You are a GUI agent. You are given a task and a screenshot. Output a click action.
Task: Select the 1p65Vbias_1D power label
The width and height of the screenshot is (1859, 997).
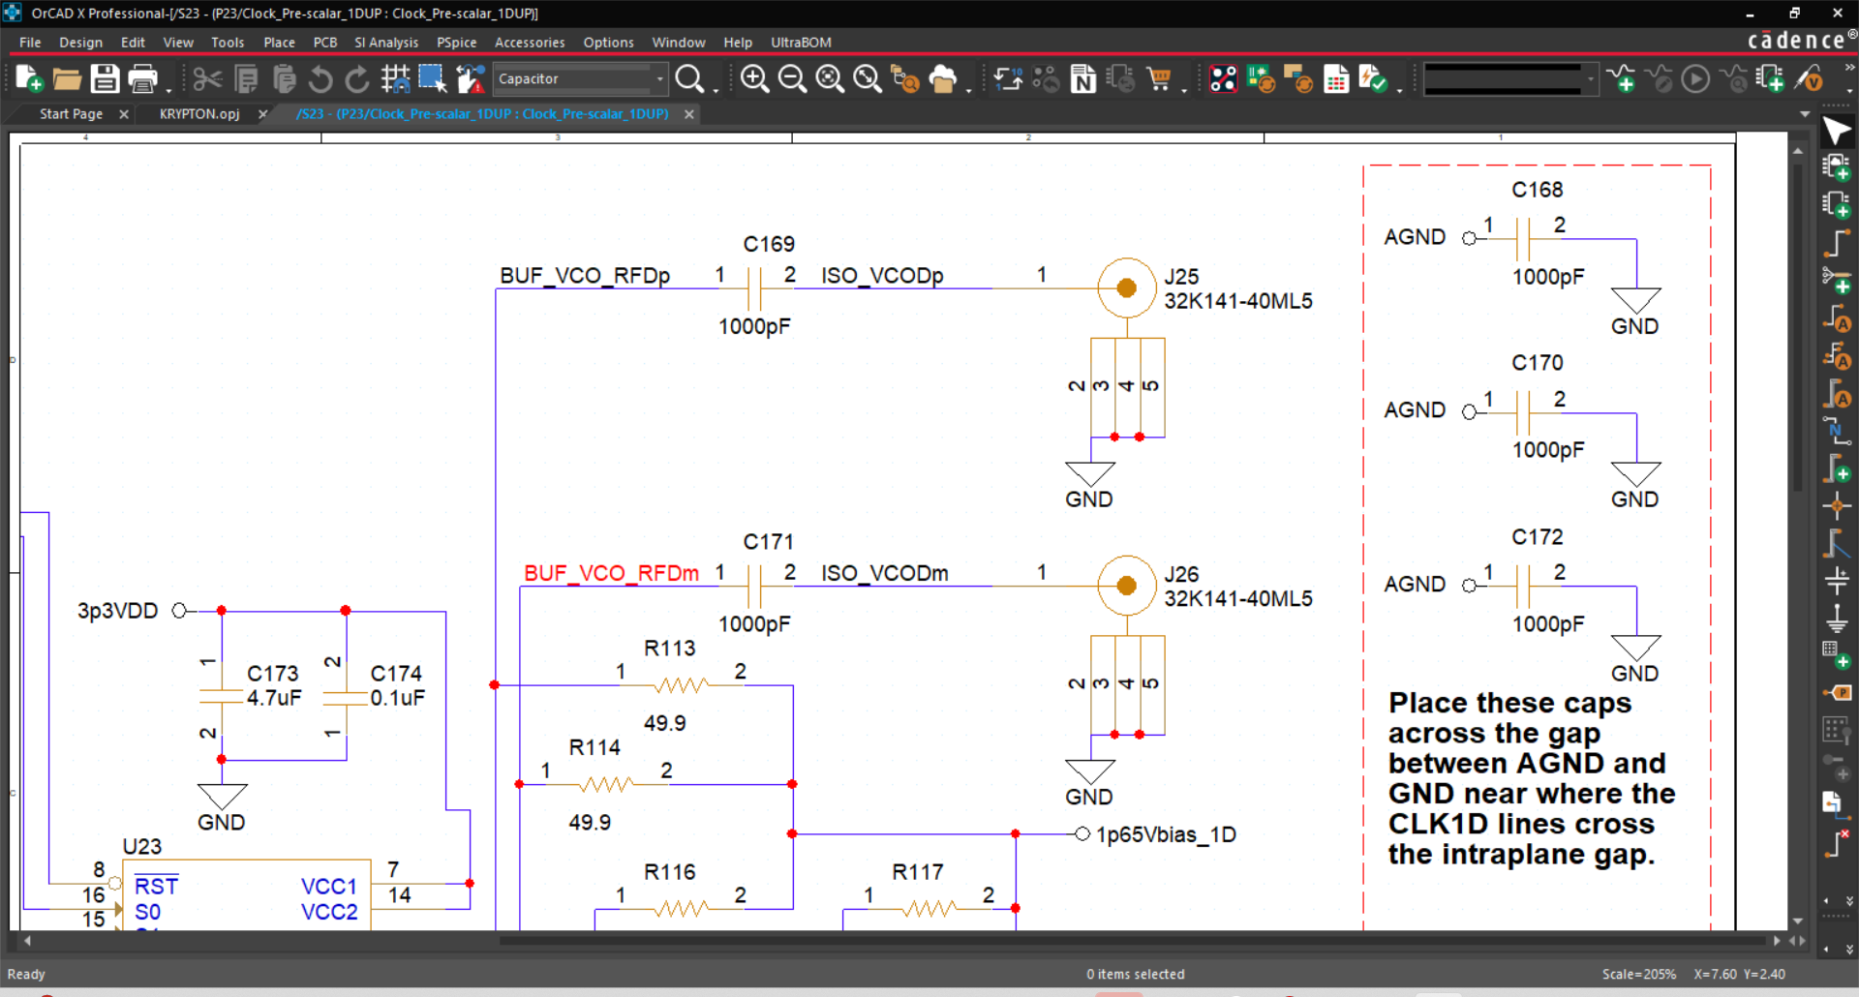1166,834
